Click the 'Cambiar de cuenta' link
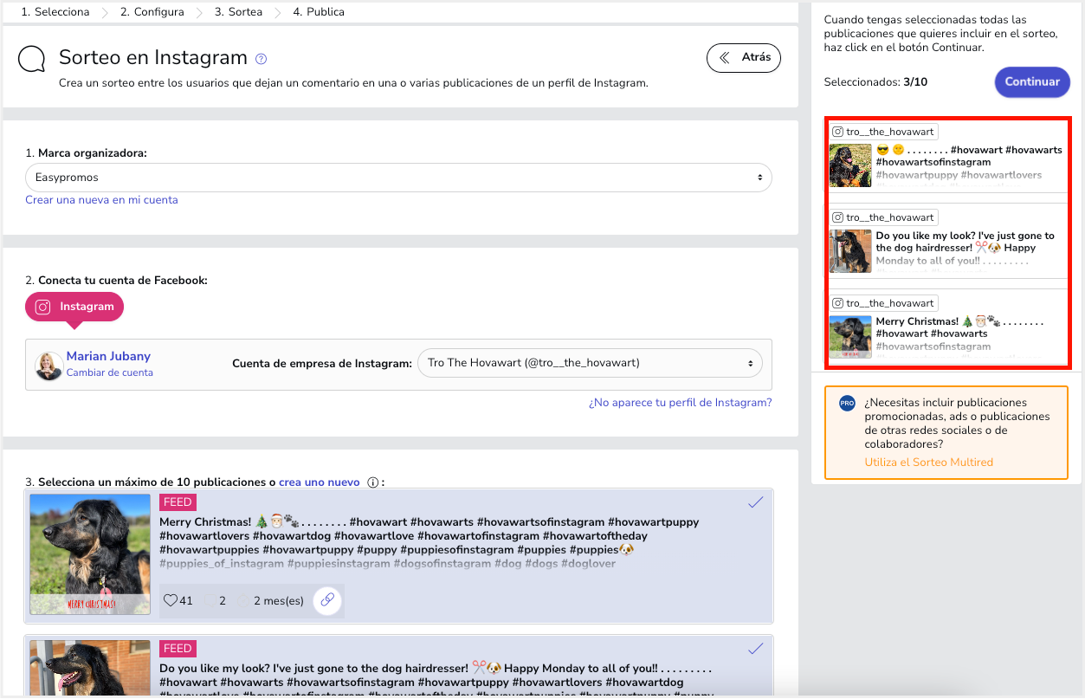Screen dimensions: 1085x699 tap(110, 372)
